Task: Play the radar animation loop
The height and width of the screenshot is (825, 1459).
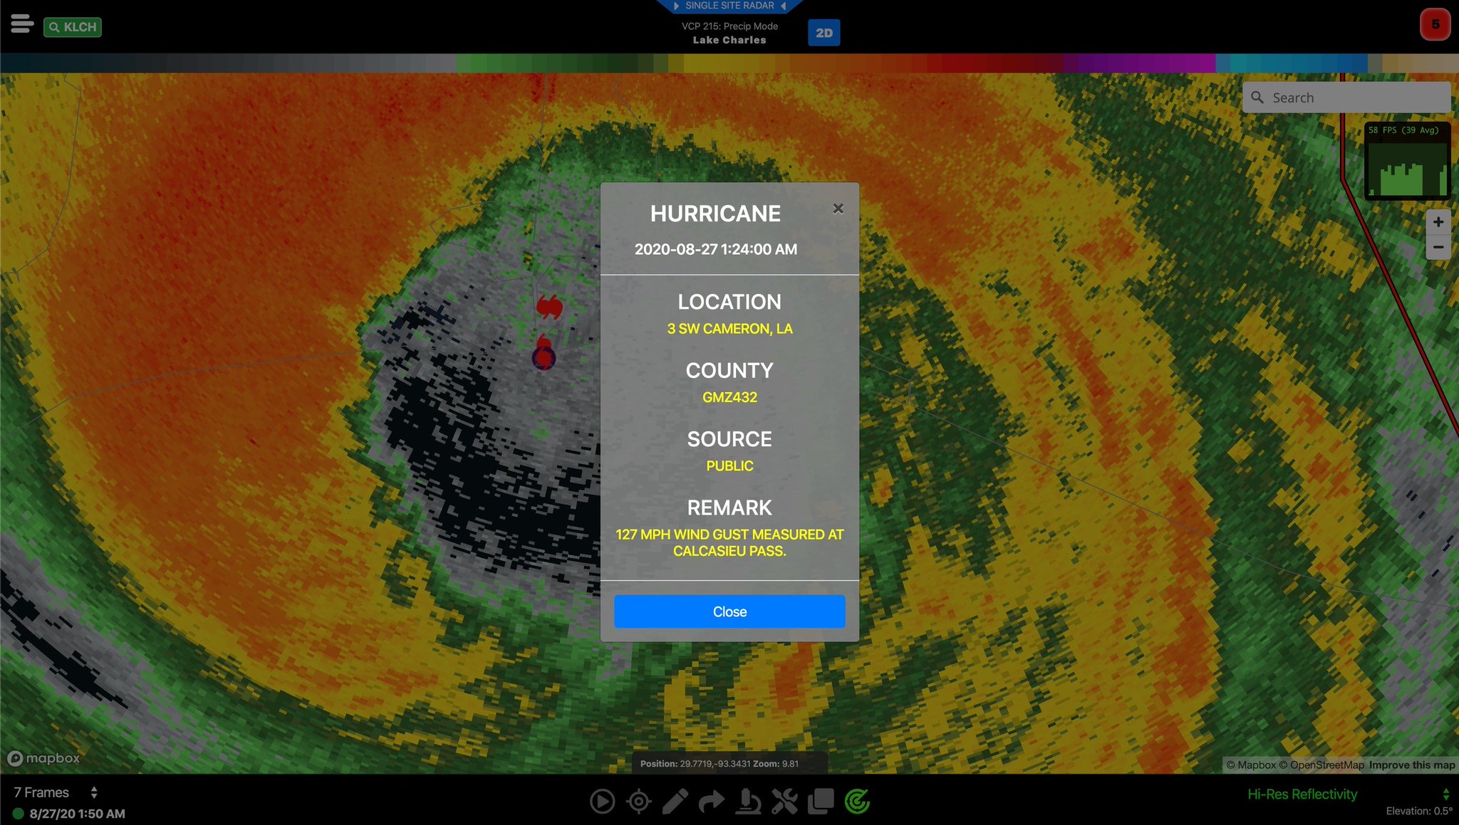Action: click(602, 802)
